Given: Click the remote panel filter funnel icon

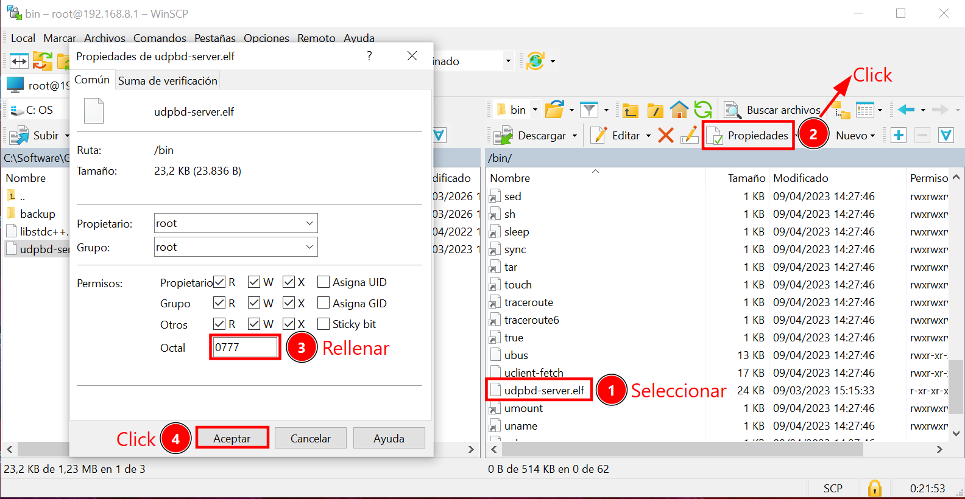Looking at the screenshot, I should (x=589, y=110).
